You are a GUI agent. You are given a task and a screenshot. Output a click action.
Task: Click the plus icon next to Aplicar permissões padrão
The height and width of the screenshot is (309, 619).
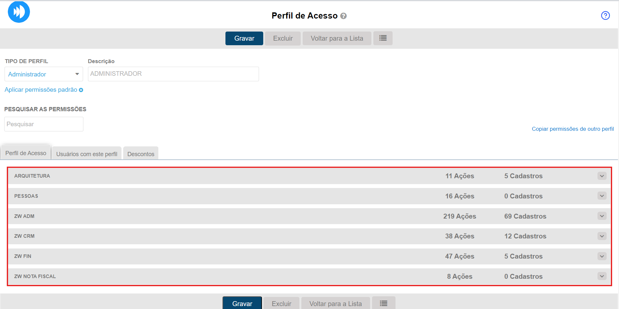(81, 90)
